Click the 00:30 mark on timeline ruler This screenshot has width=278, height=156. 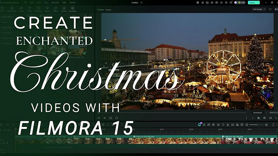point(191,130)
